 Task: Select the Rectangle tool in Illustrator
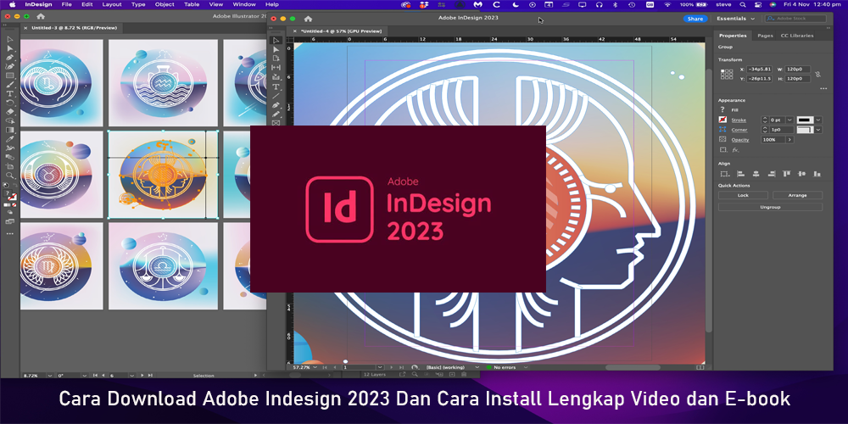tap(9, 75)
